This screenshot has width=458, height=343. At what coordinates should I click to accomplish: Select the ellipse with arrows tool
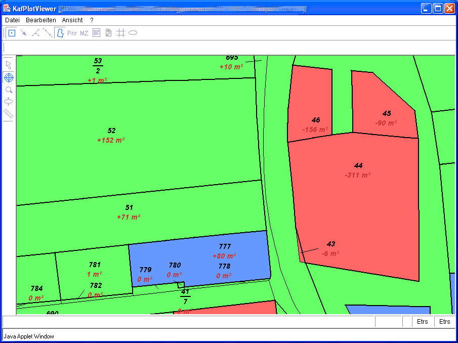pos(9,101)
